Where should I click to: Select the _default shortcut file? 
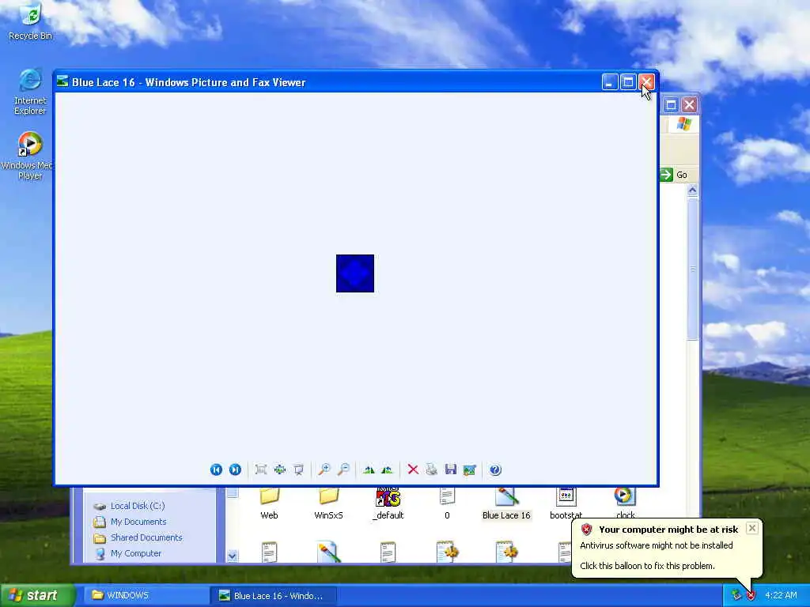tap(388, 503)
